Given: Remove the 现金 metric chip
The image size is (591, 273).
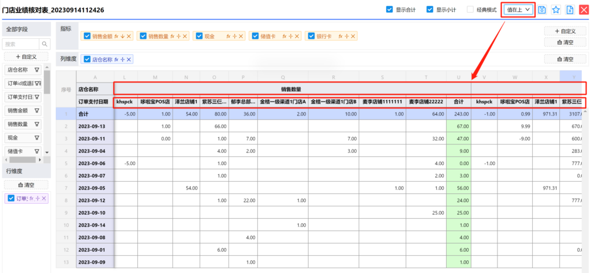Looking at the screenshot, I should (x=241, y=36).
